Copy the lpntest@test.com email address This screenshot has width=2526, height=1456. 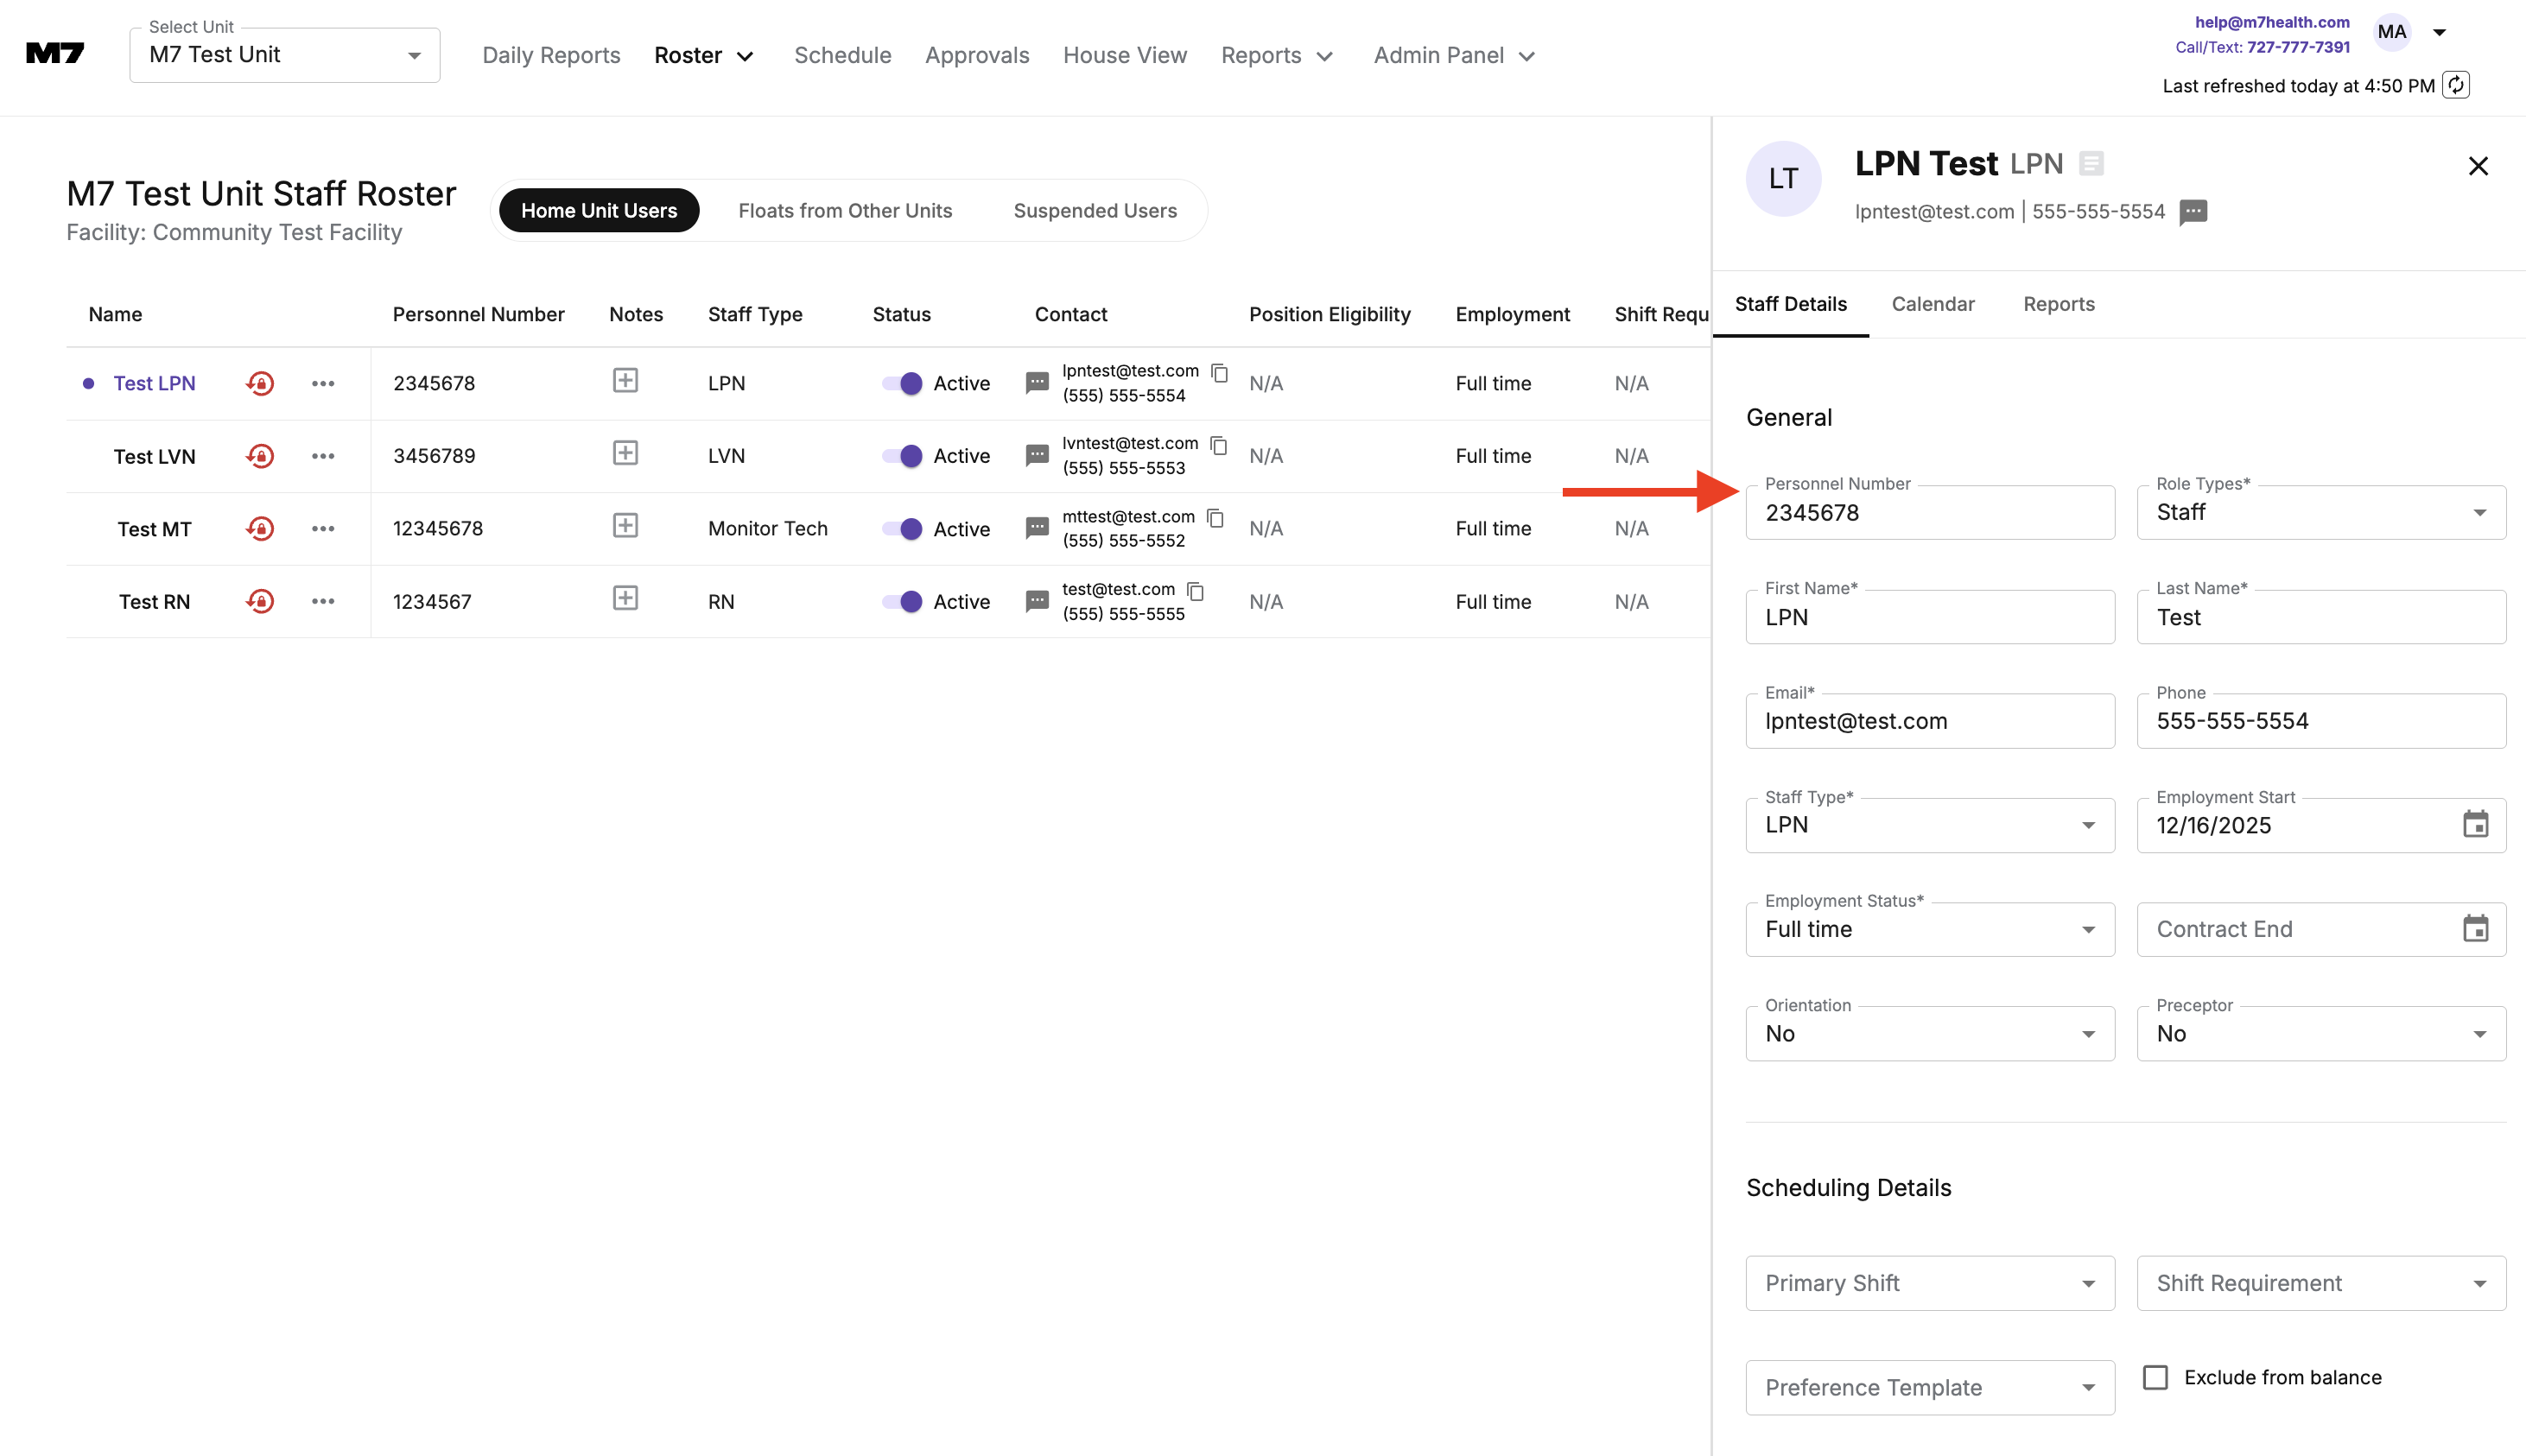[1220, 372]
